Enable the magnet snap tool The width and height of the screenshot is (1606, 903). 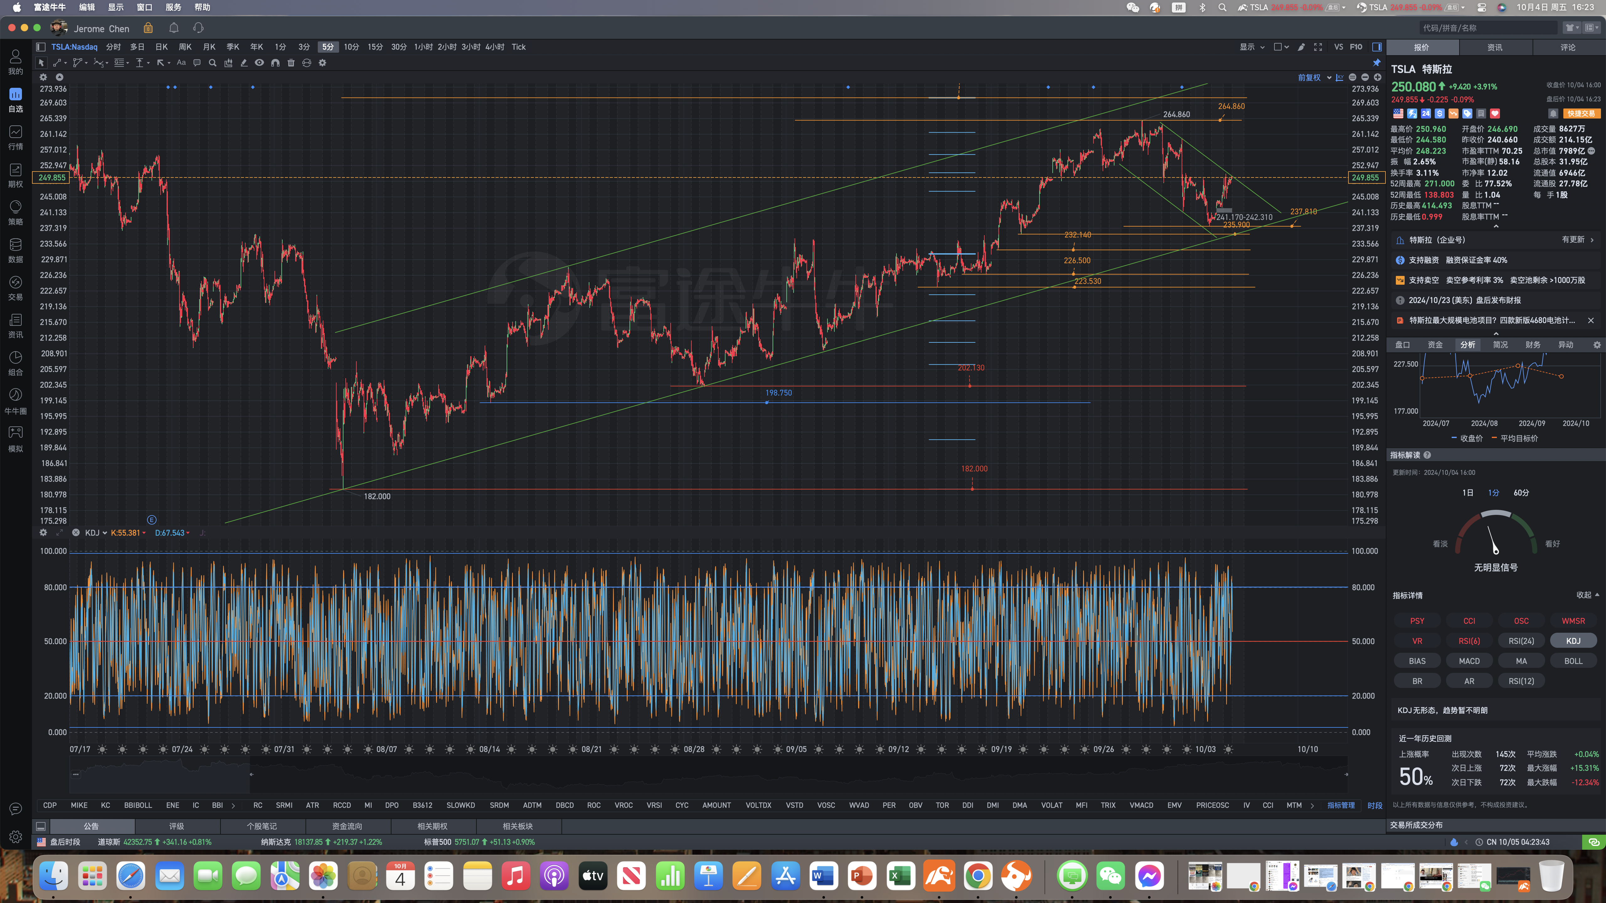(x=275, y=63)
